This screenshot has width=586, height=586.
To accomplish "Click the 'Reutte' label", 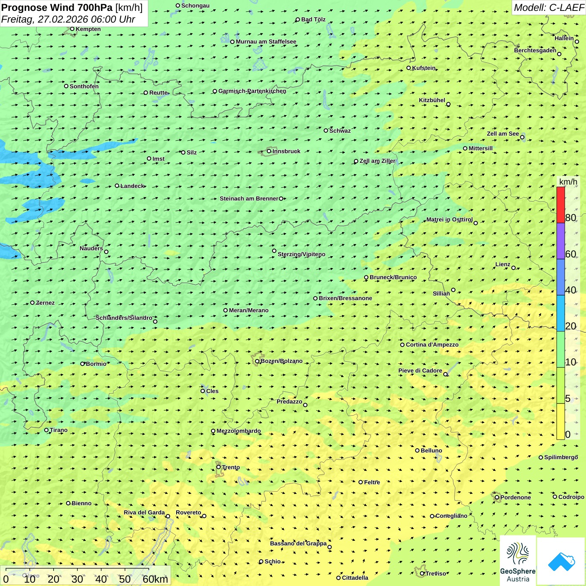I will click(x=158, y=93).
